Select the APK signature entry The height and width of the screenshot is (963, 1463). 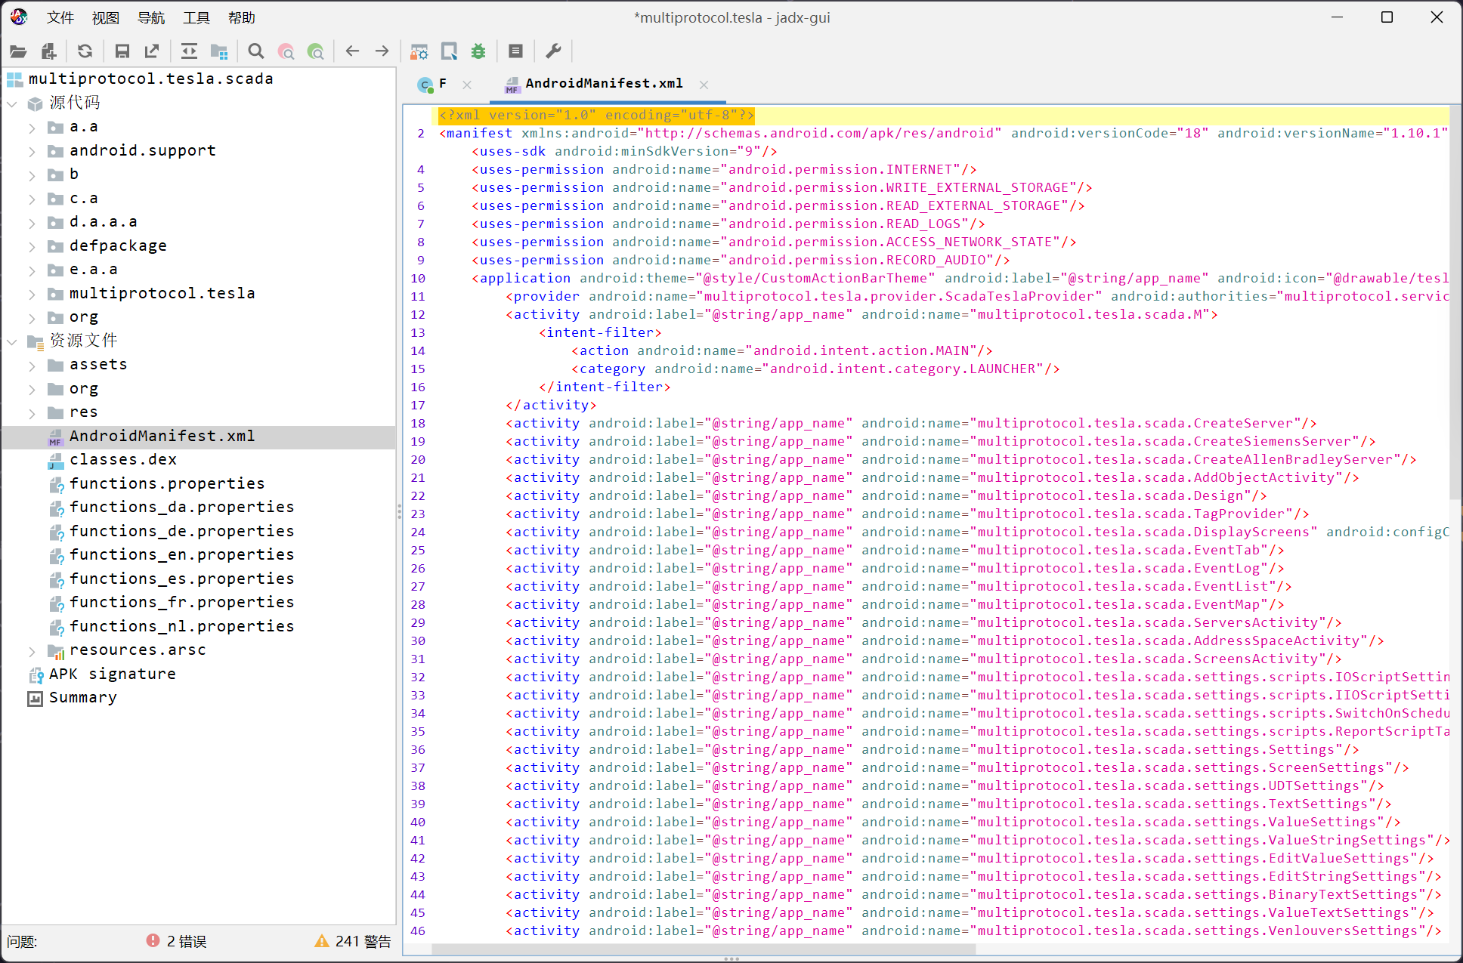point(112,674)
